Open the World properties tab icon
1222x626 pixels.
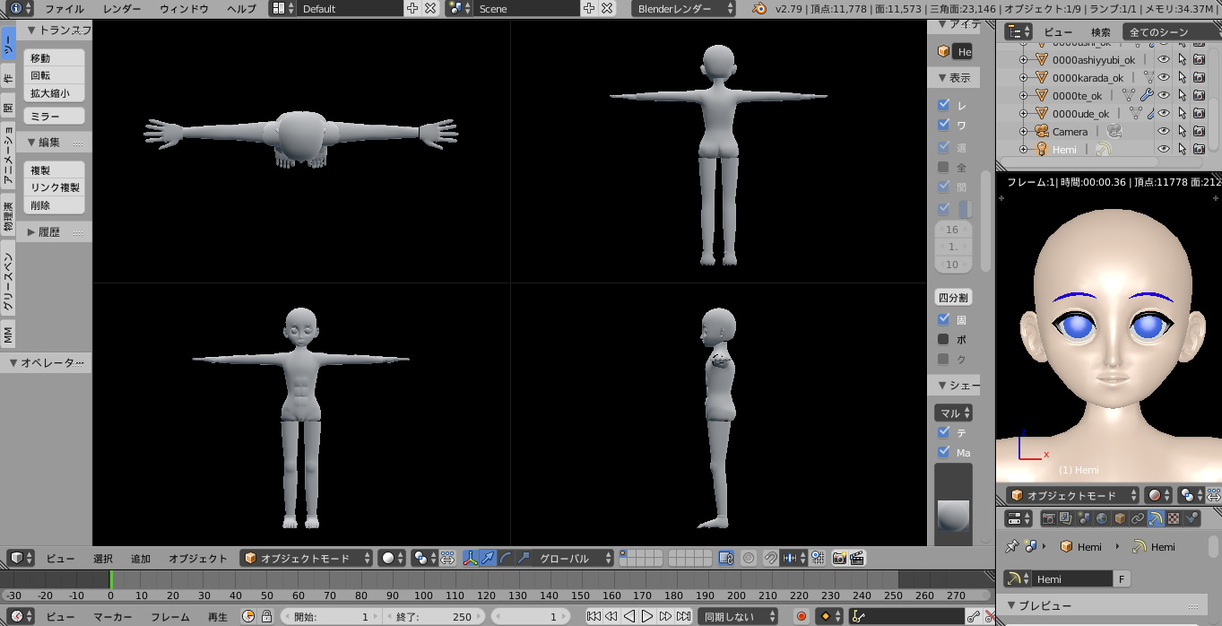1101,518
